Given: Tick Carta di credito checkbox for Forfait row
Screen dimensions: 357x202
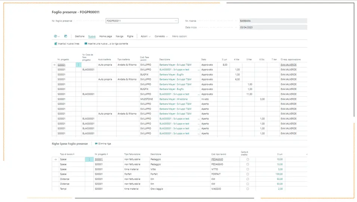Looking at the screenshot, I should point(248,174).
